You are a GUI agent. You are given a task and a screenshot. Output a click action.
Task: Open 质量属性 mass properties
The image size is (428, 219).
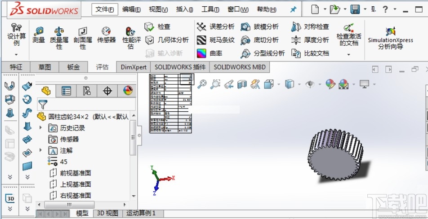click(59, 38)
